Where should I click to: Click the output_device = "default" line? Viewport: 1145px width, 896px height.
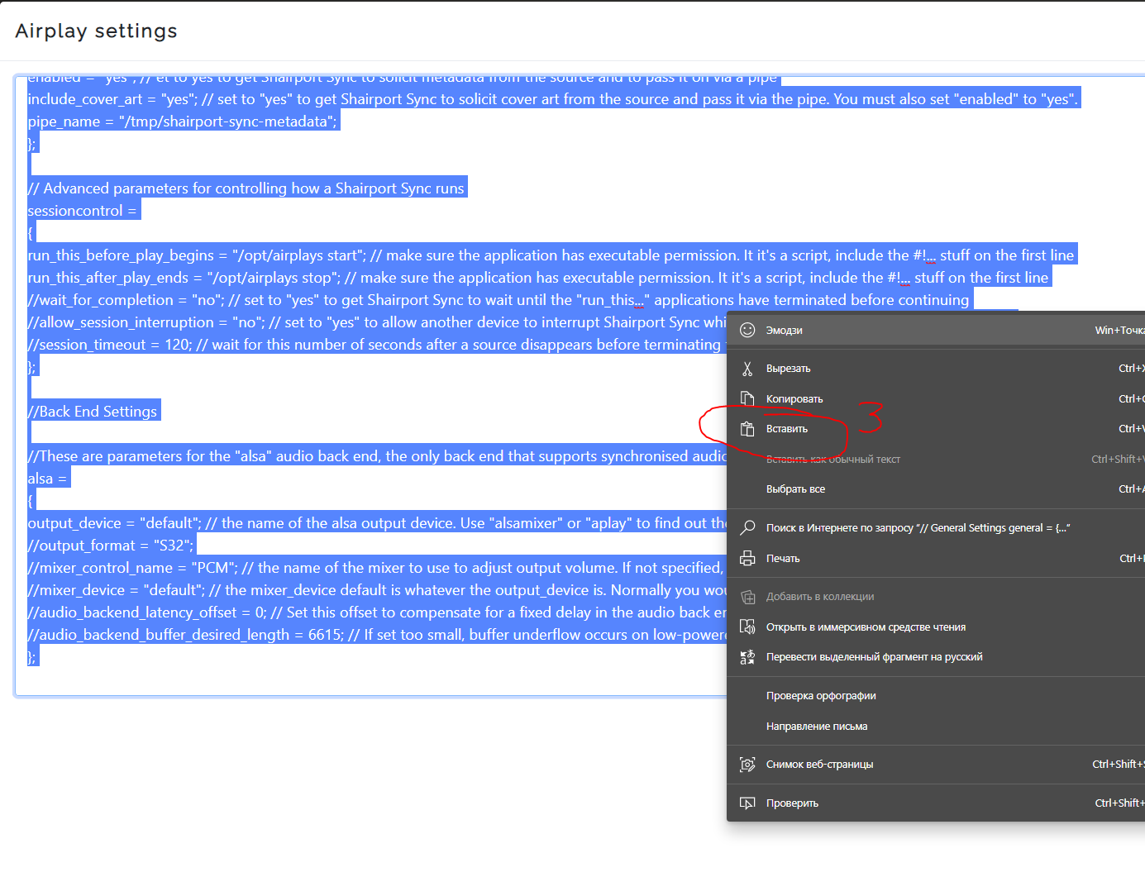(x=377, y=523)
